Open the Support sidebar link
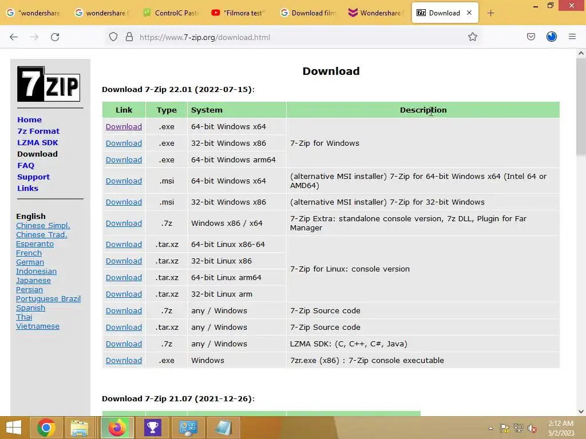 [34, 177]
